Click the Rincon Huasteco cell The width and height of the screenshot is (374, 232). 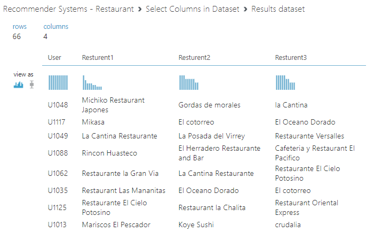tap(109, 153)
